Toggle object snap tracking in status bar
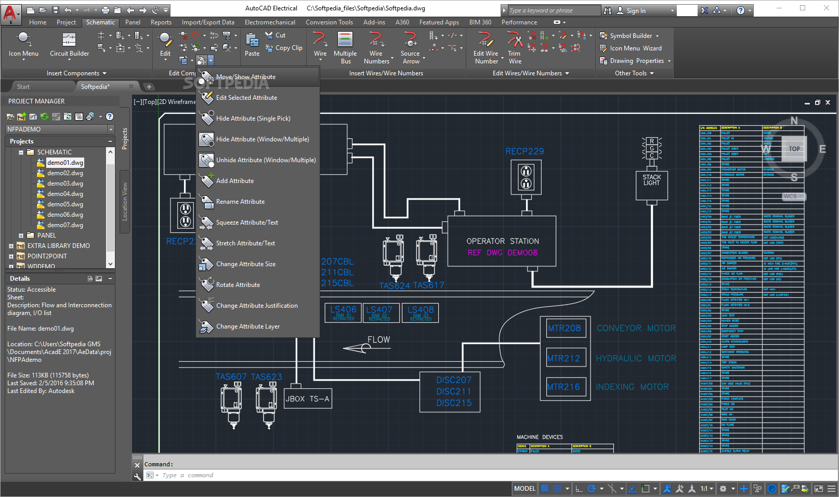 [633, 489]
